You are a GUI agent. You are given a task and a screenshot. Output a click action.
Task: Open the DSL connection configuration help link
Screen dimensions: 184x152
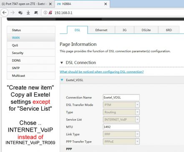[x=102, y=72]
